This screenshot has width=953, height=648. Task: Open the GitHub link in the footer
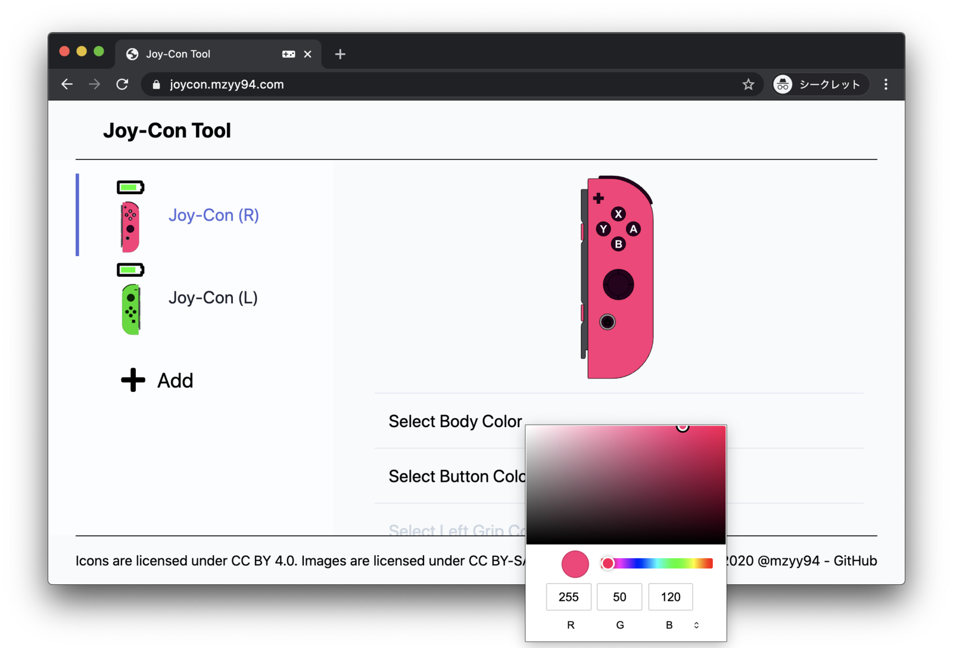coord(855,560)
